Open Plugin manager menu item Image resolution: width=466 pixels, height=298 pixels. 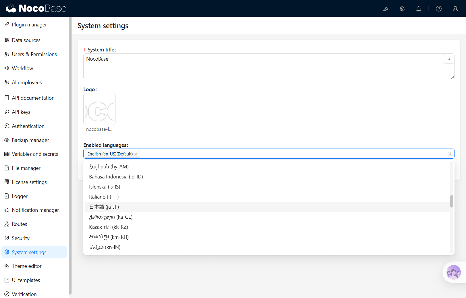click(34, 25)
